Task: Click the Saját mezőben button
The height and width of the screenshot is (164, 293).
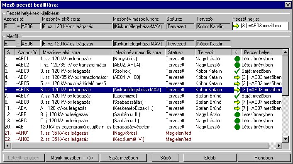Action: coord(123,158)
